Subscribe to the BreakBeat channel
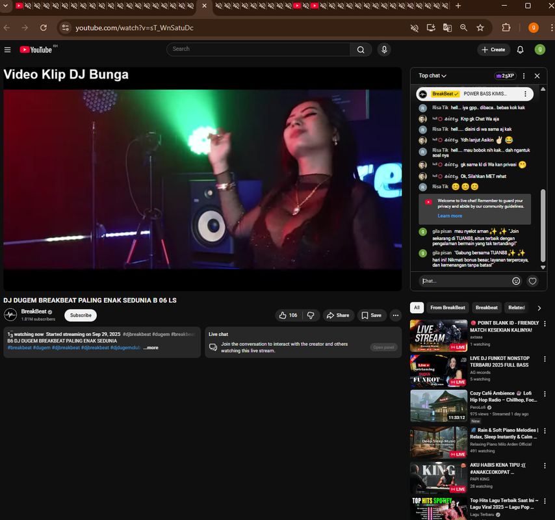555x520 pixels. (x=81, y=315)
